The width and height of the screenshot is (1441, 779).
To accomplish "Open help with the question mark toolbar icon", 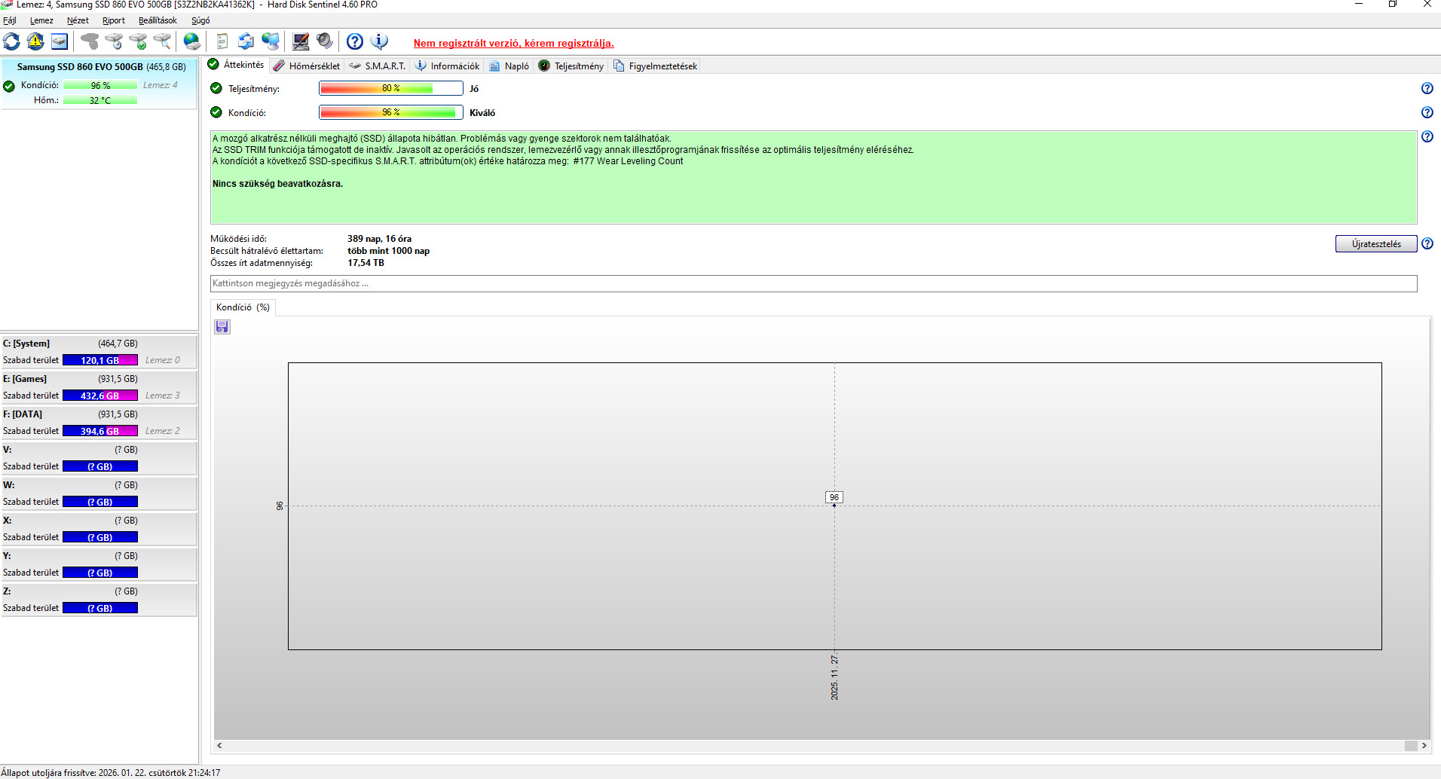I will pyautogui.click(x=355, y=41).
